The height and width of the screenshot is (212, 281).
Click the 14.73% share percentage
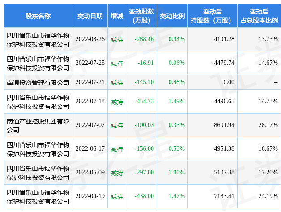pyautogui.click(x=268, y=101)
